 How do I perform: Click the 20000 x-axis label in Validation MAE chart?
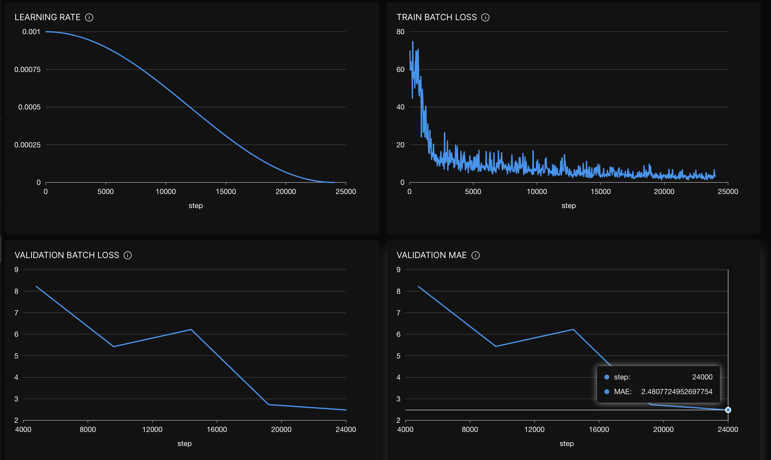[x=663, y=429]
